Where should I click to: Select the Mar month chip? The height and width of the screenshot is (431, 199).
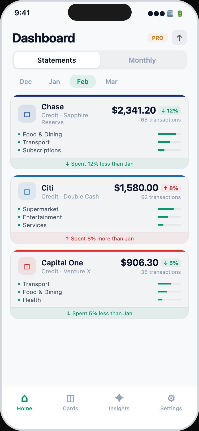[112, 82]
